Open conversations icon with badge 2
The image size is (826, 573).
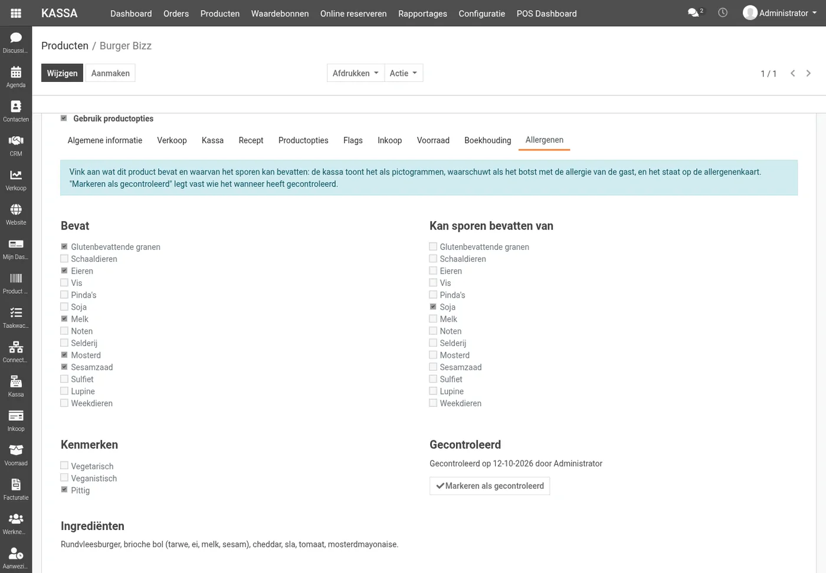click(x=695, y=12)
